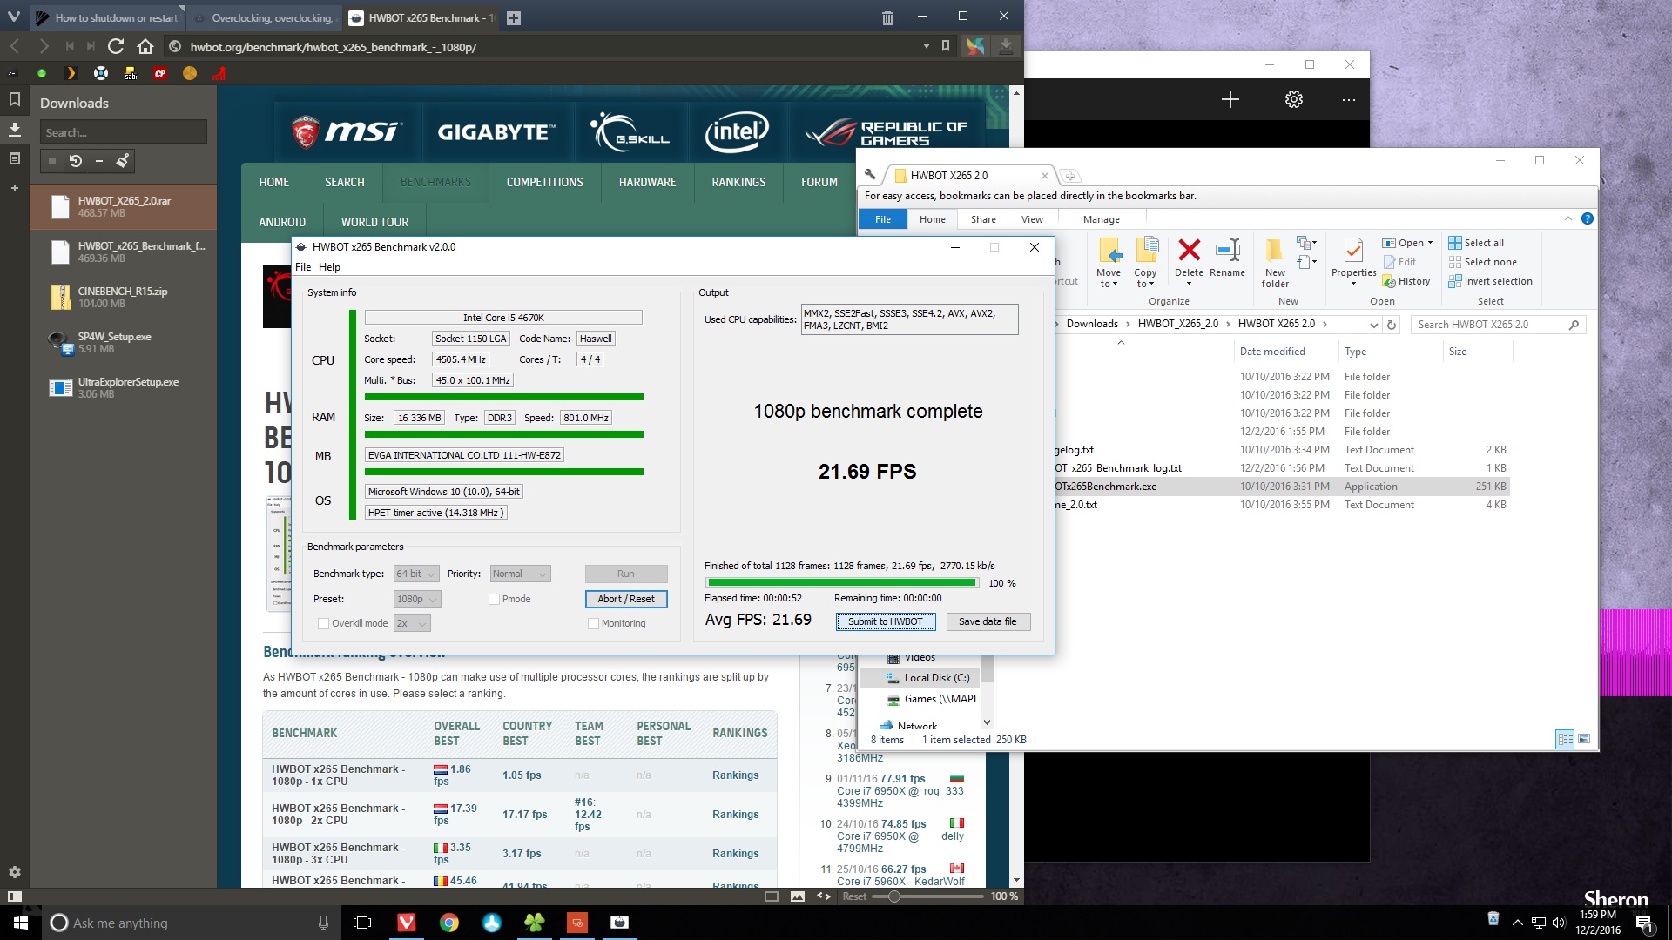Open the Overkill mode 2x dropdown
Image resolution: width=1672 pixels, height=940 pixels.
(x=412, y=623)
